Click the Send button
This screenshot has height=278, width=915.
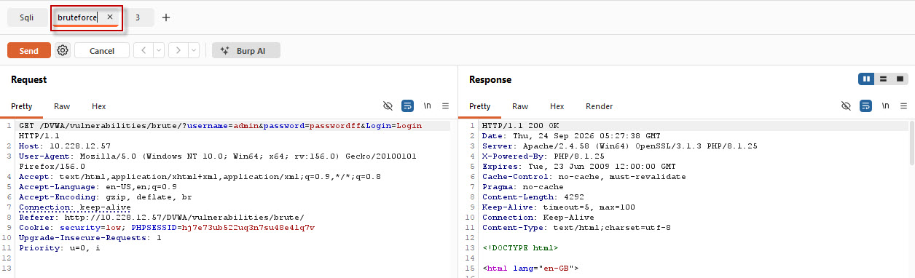29,50
